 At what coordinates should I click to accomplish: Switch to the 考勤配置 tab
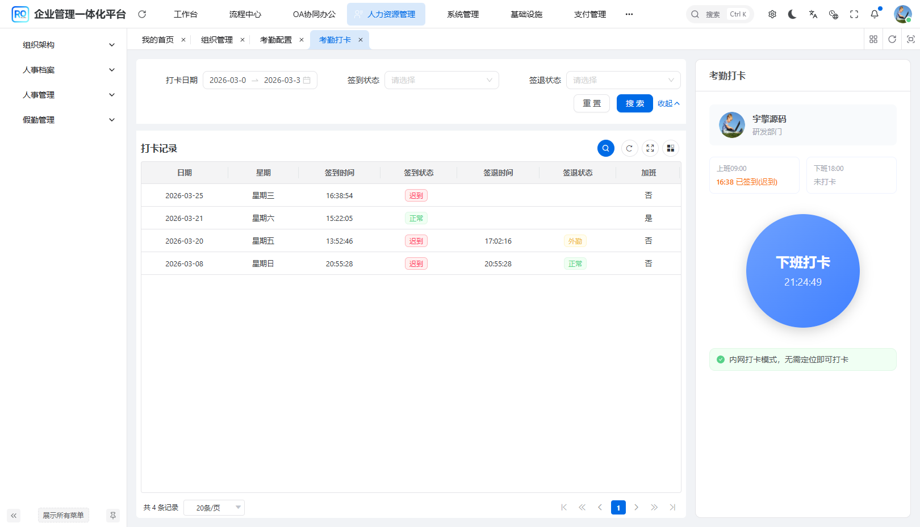[277, 39]
